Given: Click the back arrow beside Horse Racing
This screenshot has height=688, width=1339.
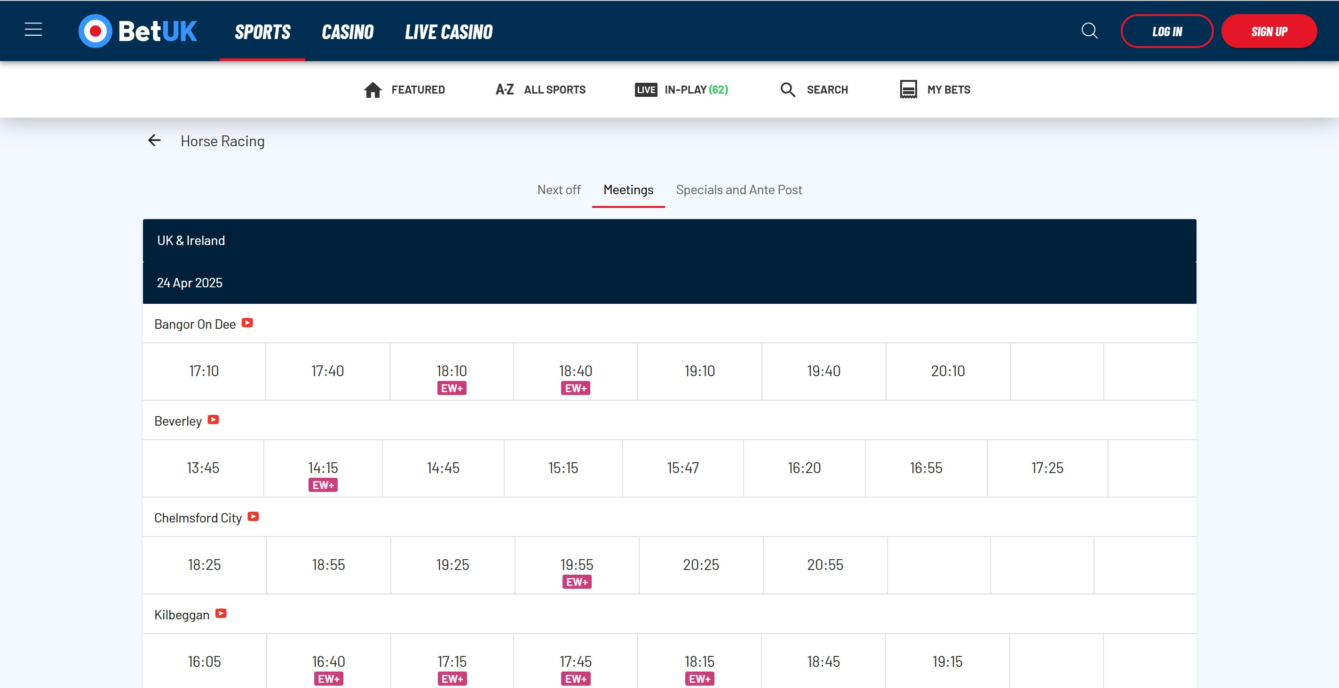Looking at the screenshot, I should (x=154, y=140).
